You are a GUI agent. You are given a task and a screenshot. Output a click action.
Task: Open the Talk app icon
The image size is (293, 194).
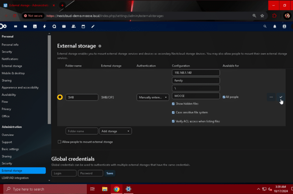[54, 26]
